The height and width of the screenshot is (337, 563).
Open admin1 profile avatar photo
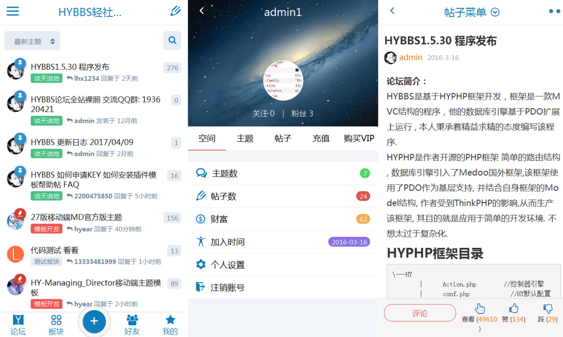(283, 81)
